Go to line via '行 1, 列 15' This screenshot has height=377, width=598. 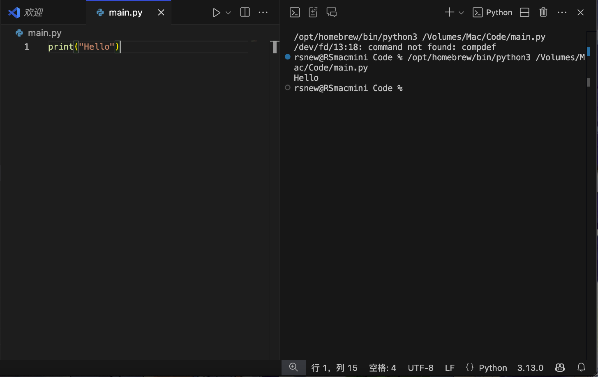pyautogui.click(x=335, y=368)
